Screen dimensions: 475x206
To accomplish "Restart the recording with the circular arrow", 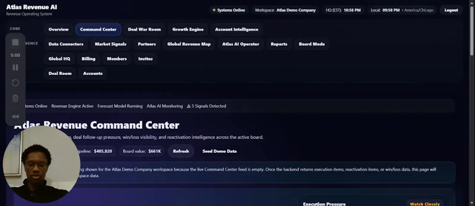I will click(x=15, y=83).
